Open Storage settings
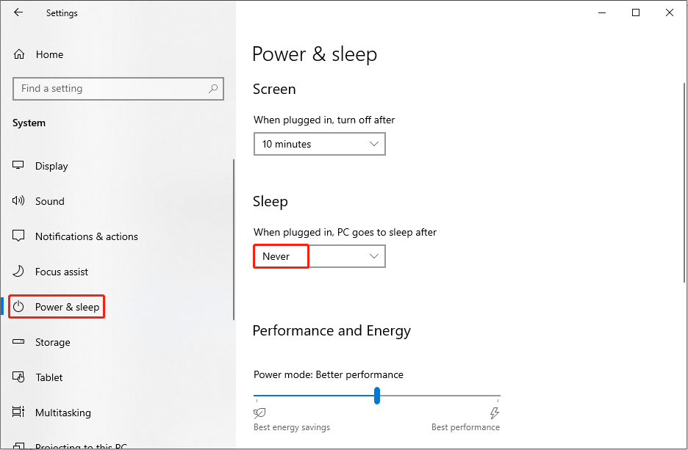 [51, 342]
